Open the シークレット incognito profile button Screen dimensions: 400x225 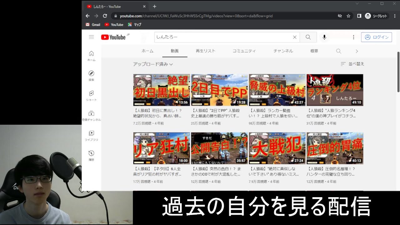[x=376, y=16]
